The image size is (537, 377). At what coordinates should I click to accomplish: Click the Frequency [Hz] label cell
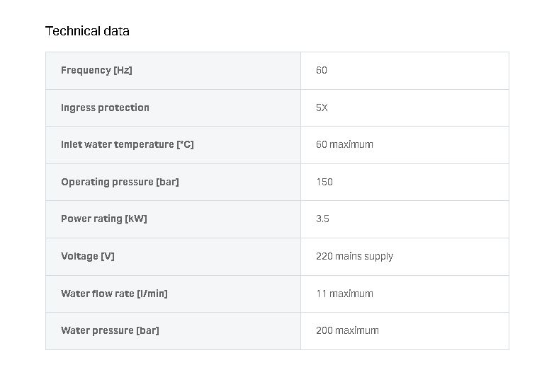pos(96,70)
